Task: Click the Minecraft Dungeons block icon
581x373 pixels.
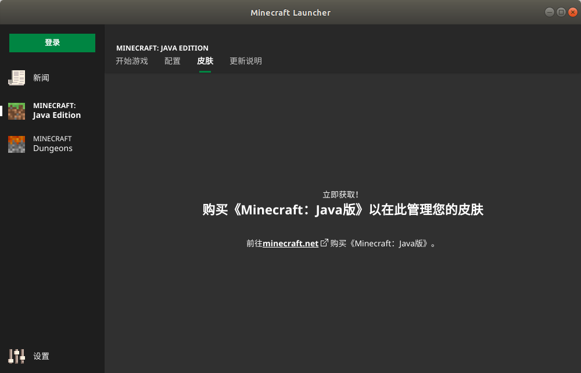Action: [17, 144]
